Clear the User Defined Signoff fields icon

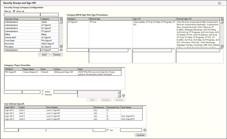coord(145,130)
